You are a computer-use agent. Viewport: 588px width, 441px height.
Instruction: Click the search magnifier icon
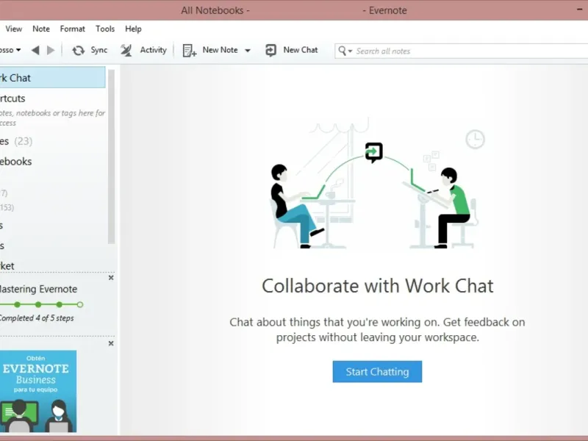click(342, 51)
